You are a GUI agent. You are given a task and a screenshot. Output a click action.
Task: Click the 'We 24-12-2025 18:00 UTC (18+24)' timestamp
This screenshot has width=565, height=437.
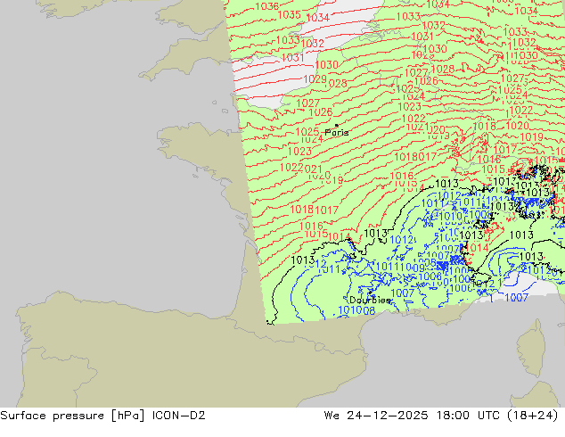tap(441, 416)
